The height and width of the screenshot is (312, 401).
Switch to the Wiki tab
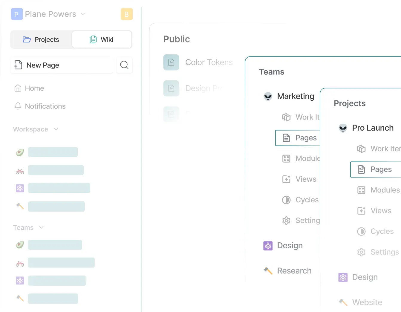[102, 39]
